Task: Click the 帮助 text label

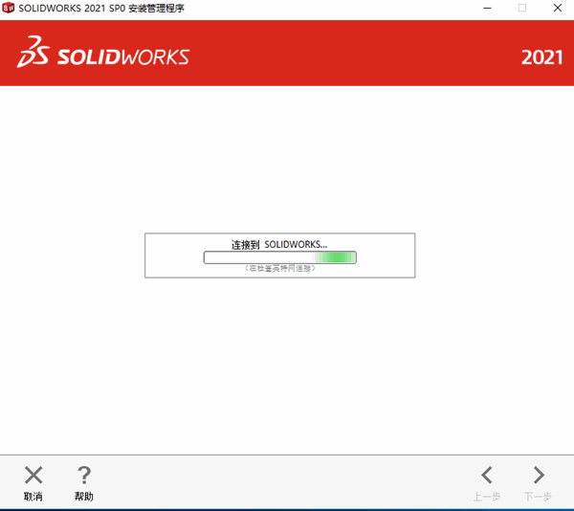Action: coord(84,497)
